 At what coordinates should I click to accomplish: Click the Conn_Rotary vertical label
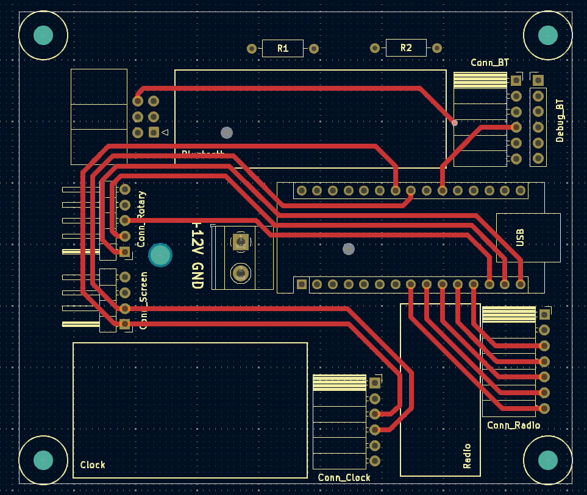pos(141,219)
